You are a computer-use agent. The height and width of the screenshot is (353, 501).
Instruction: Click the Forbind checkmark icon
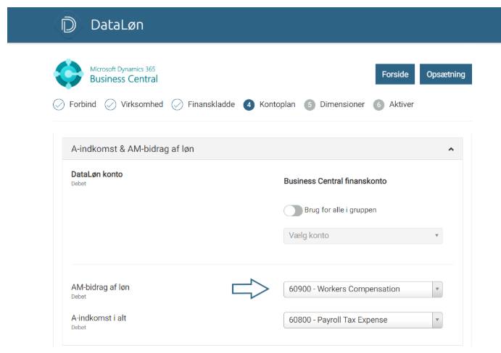(59, 105)
